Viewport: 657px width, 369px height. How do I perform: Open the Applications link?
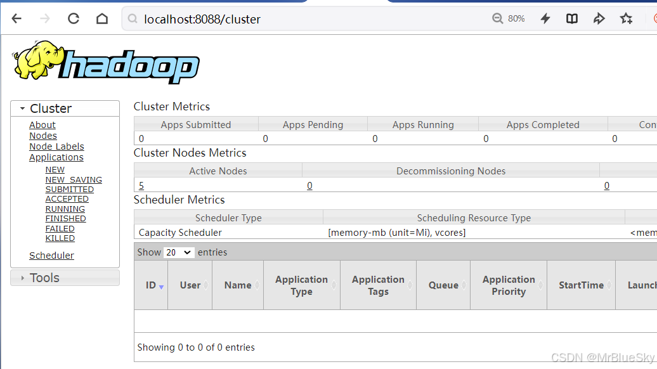pyautogui.click(x=56, y=157)
